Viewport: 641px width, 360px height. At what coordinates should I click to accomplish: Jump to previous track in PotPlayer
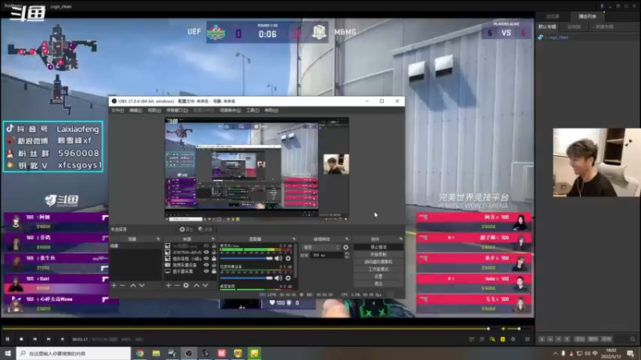(x=35, y=339)
